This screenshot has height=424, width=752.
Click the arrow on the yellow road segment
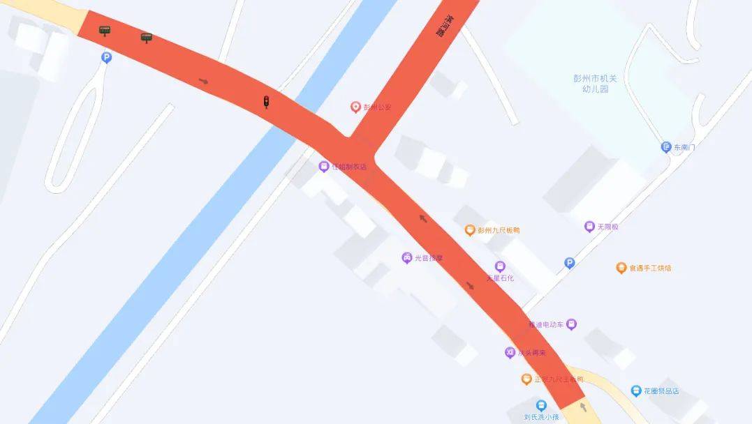[x=583, y=407]
